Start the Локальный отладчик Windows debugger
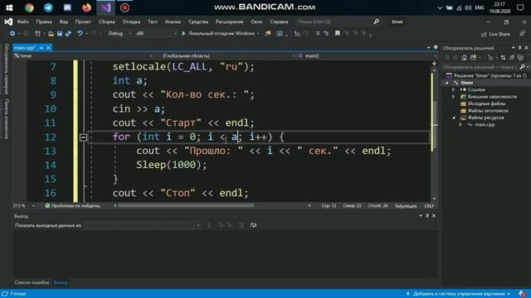 point(218,33)
